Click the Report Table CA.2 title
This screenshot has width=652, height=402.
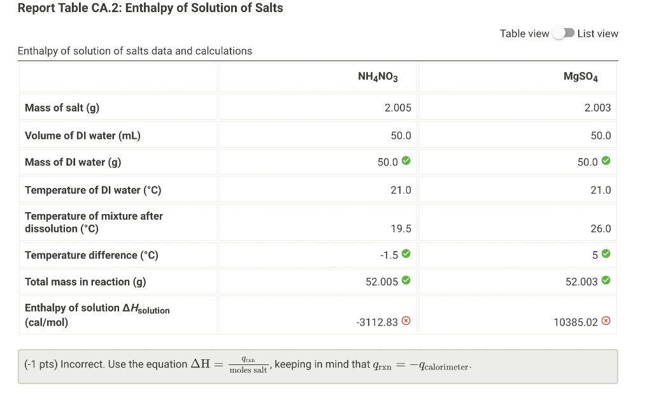coord(150,8)
